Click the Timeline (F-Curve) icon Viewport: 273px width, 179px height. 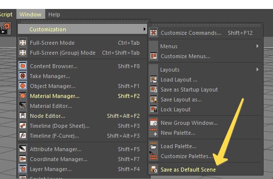tap(23, 135)
